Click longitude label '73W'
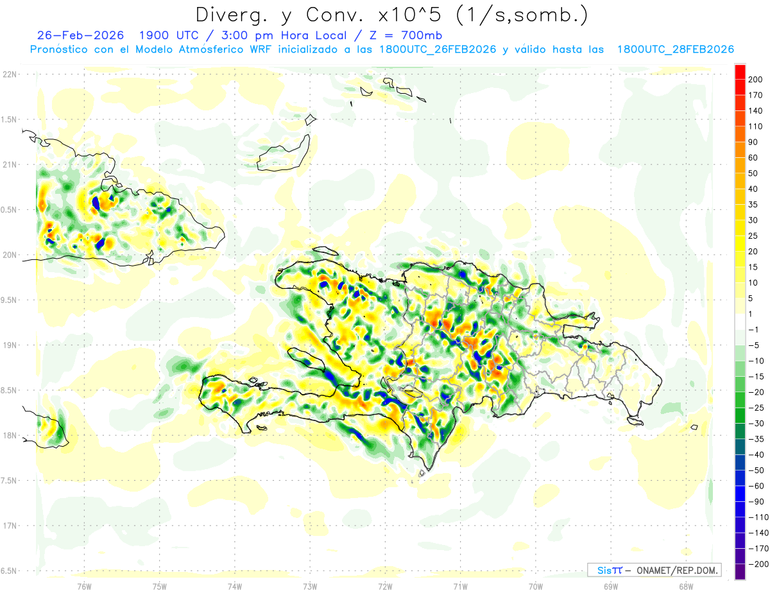 click(310, 586)
